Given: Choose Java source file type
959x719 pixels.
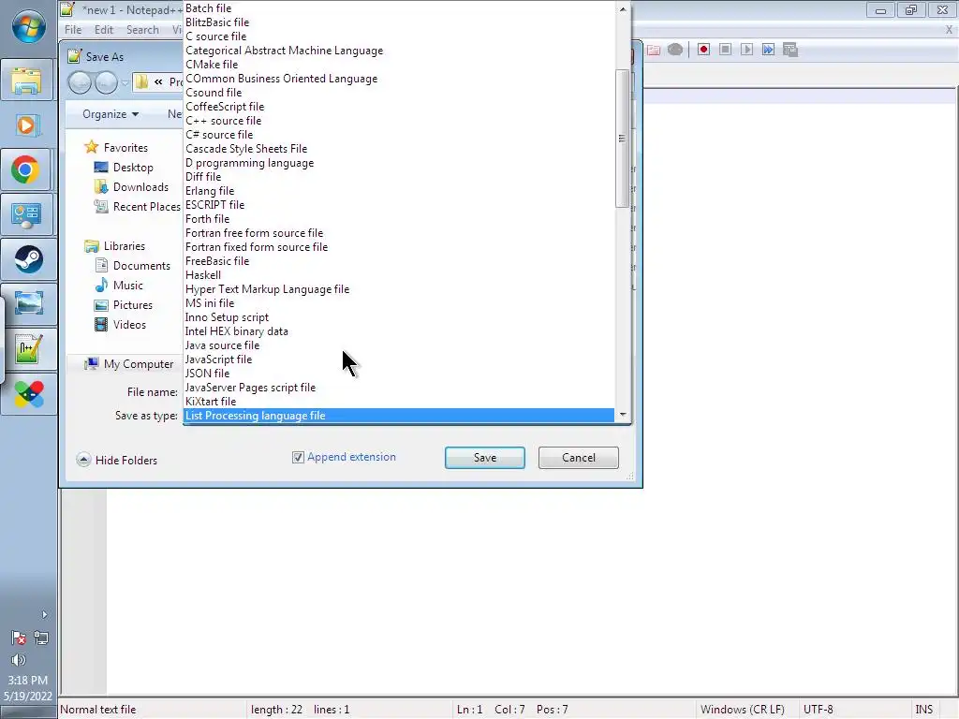Looking at the screenshot, I should tap(399, 345).
